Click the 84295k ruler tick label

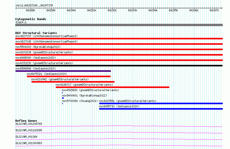pos(173,10)
